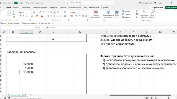Click the search box Поиск
The width and height of the screenshot is (177, 99).
(89, 3)
